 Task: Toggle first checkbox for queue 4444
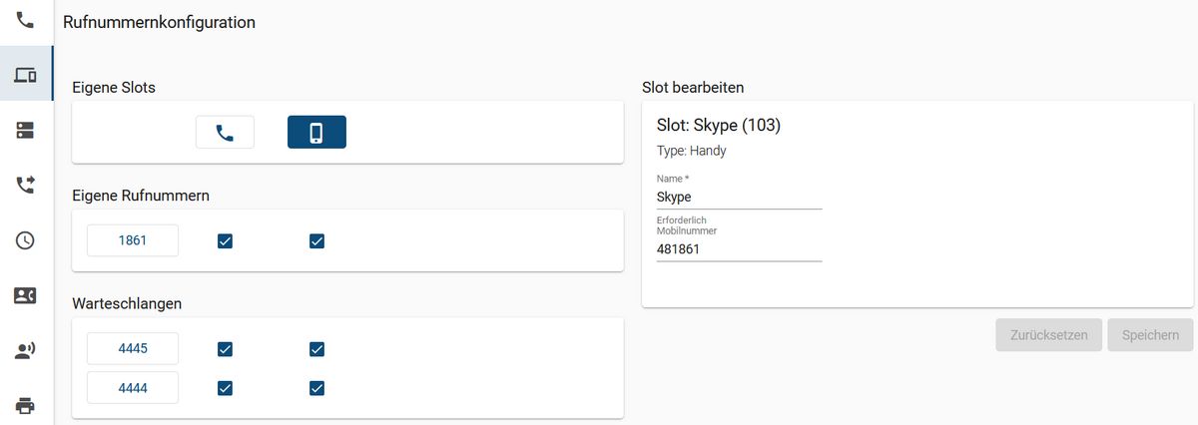click(225, 387)
